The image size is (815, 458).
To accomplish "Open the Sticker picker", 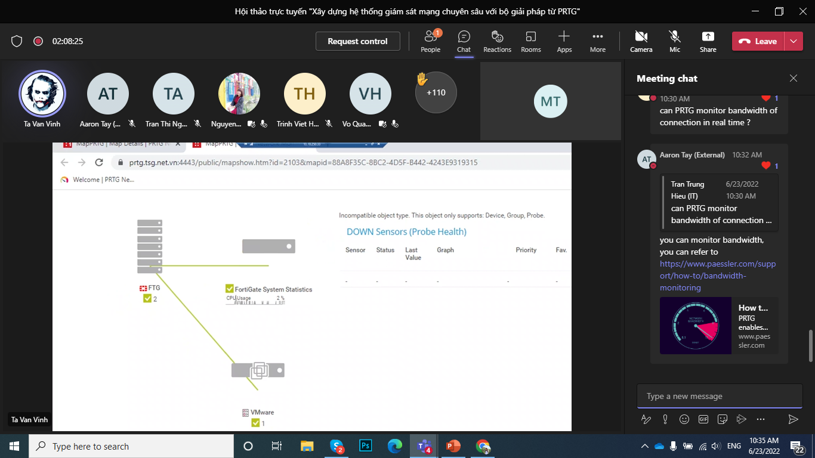I will [723, 419].
